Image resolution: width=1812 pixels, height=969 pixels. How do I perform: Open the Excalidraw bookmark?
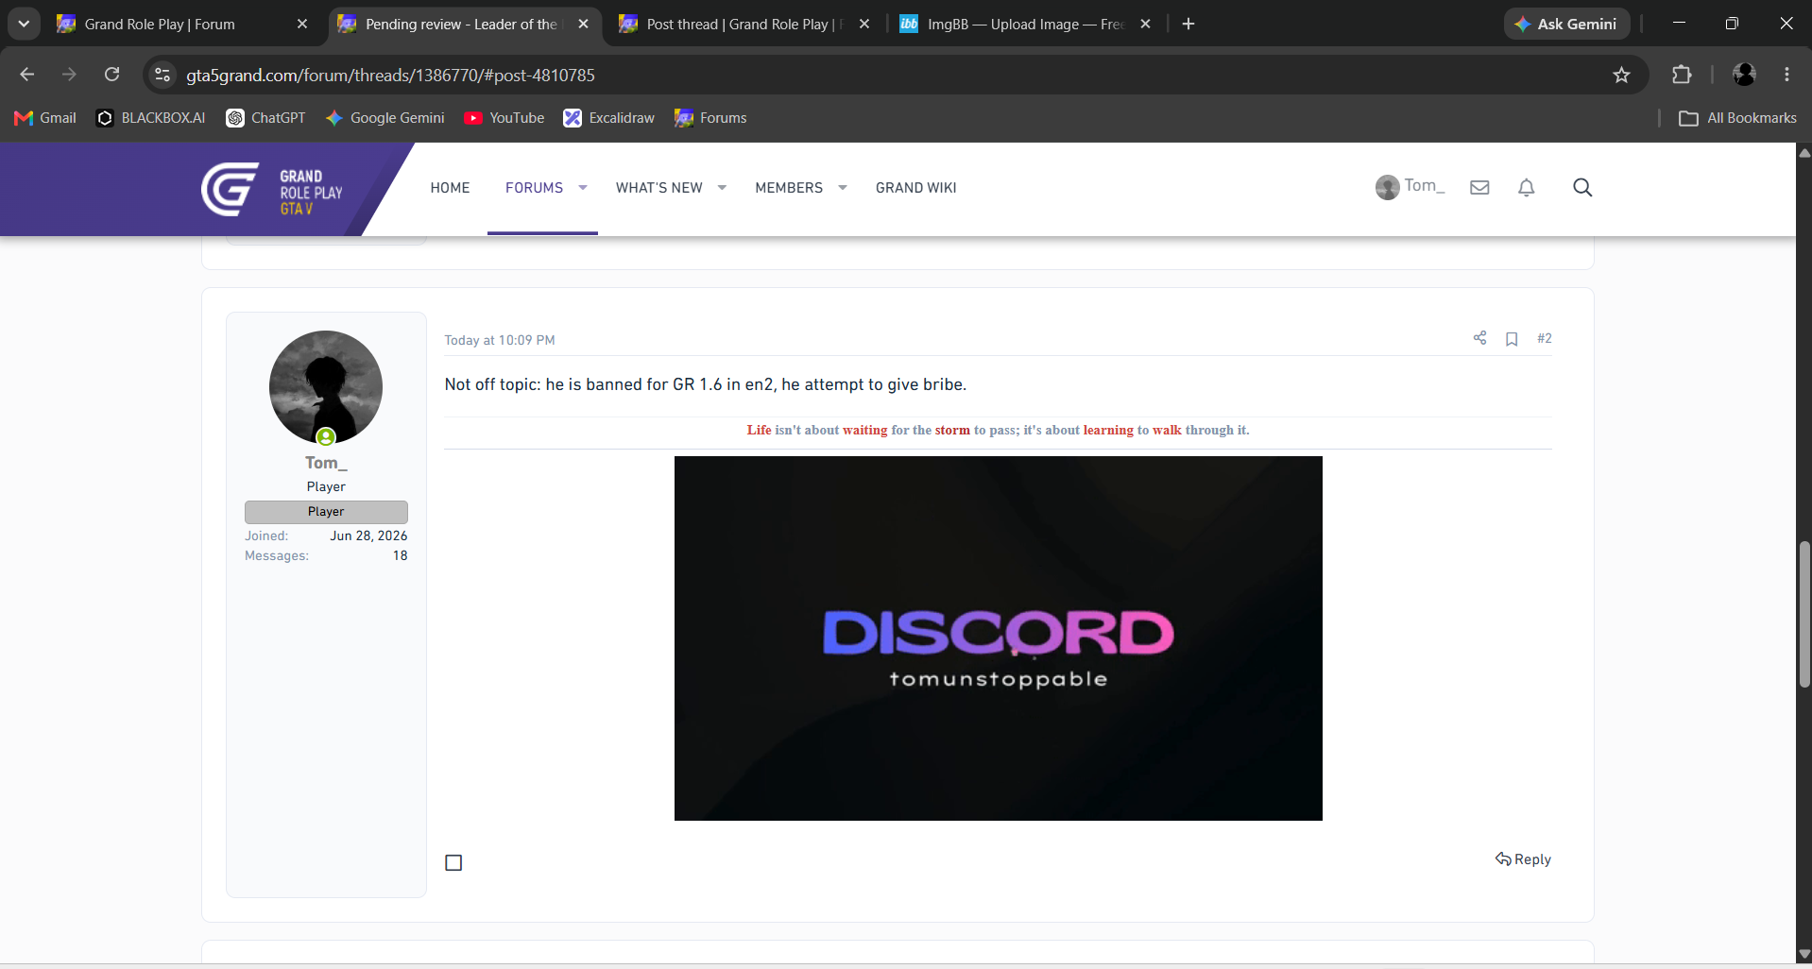tap(608, 118)
